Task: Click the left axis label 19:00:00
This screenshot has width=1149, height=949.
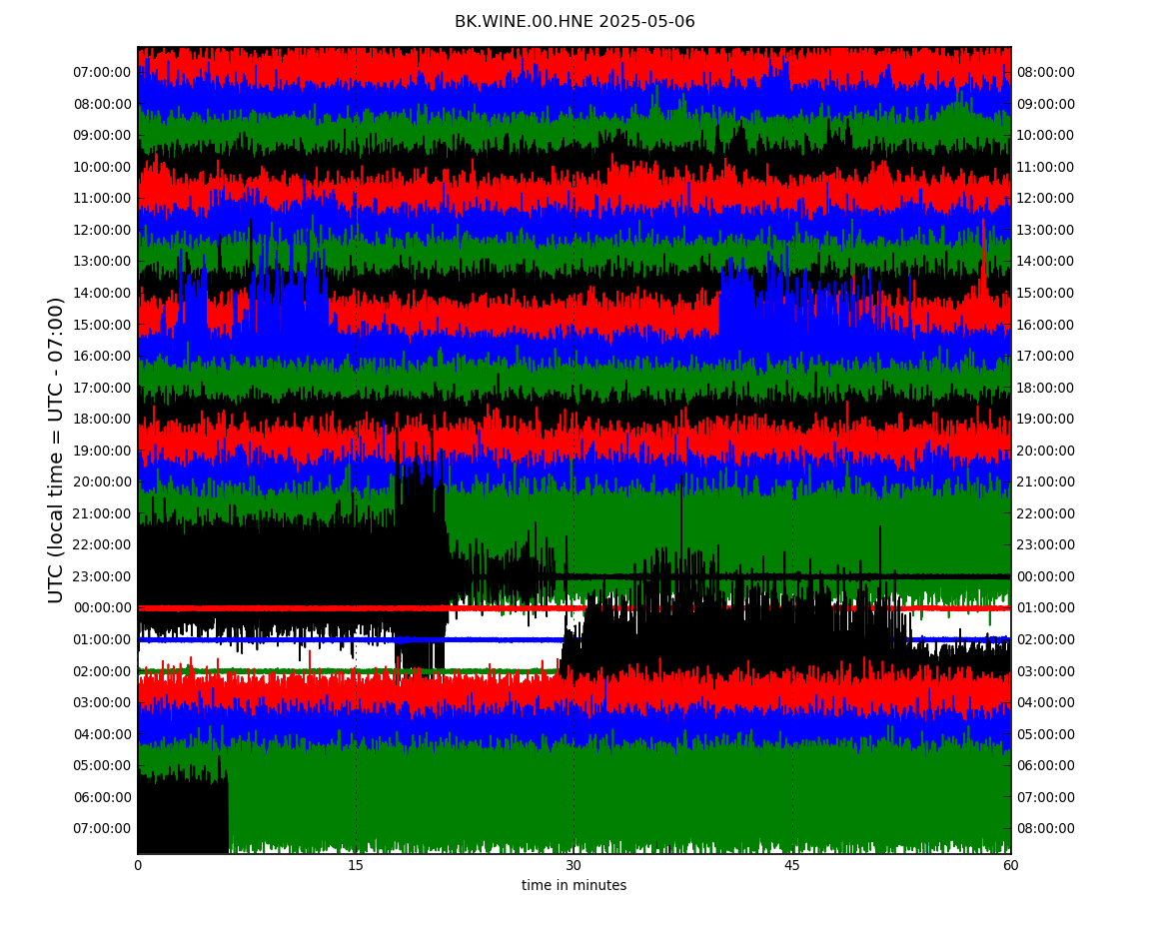Action: [103, 451]
